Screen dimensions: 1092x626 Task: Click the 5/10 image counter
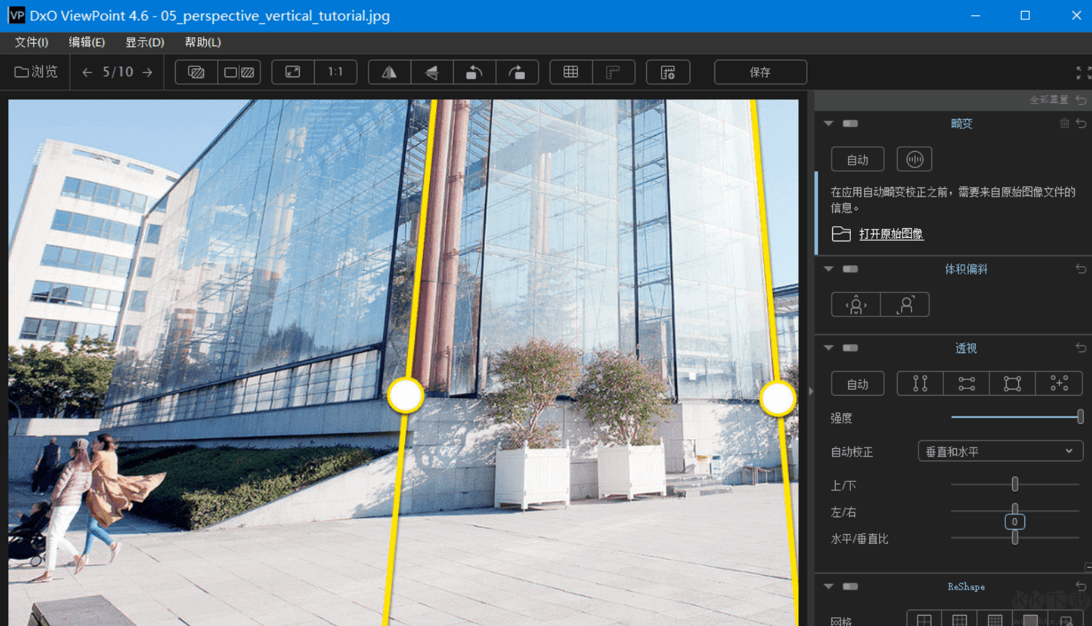118,72
